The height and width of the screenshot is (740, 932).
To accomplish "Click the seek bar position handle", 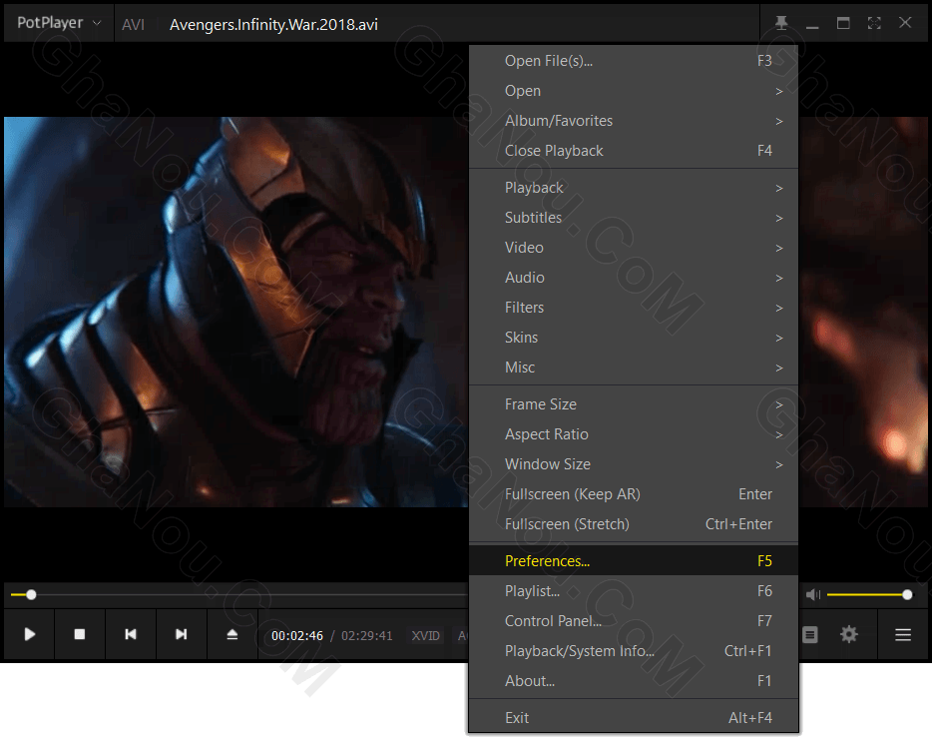I will [32, 595].
